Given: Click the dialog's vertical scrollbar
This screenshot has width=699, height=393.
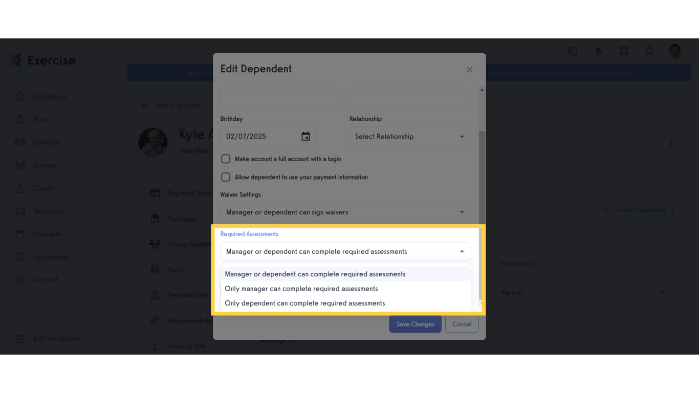Looking at the screenshot, I should pos(482,174).
